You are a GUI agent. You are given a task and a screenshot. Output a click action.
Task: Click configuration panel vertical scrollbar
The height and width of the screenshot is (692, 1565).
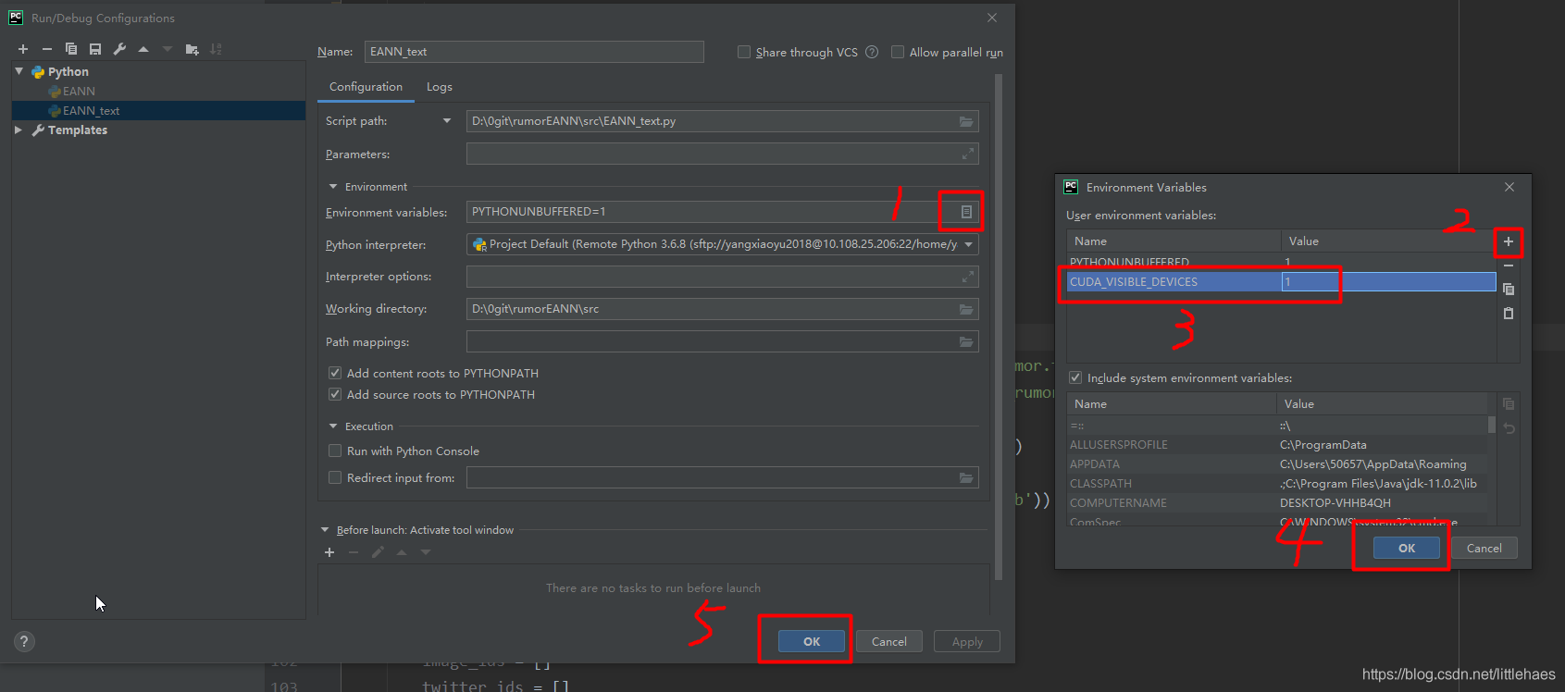[999, 327]
